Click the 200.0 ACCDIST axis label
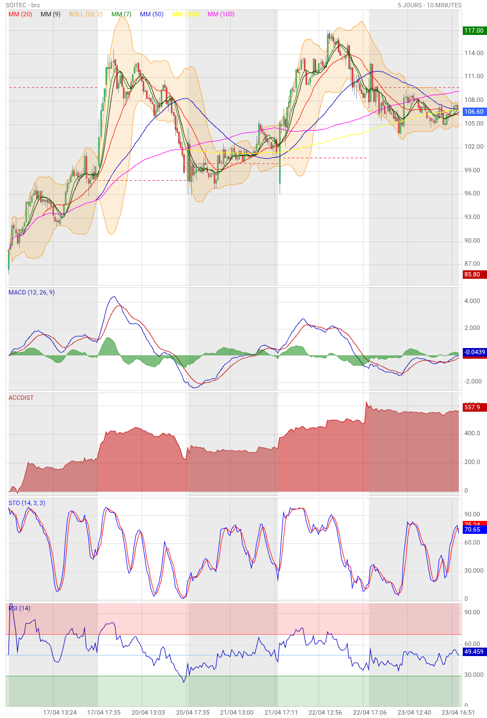Screen dimensions: 487x718 pos(472,462)
